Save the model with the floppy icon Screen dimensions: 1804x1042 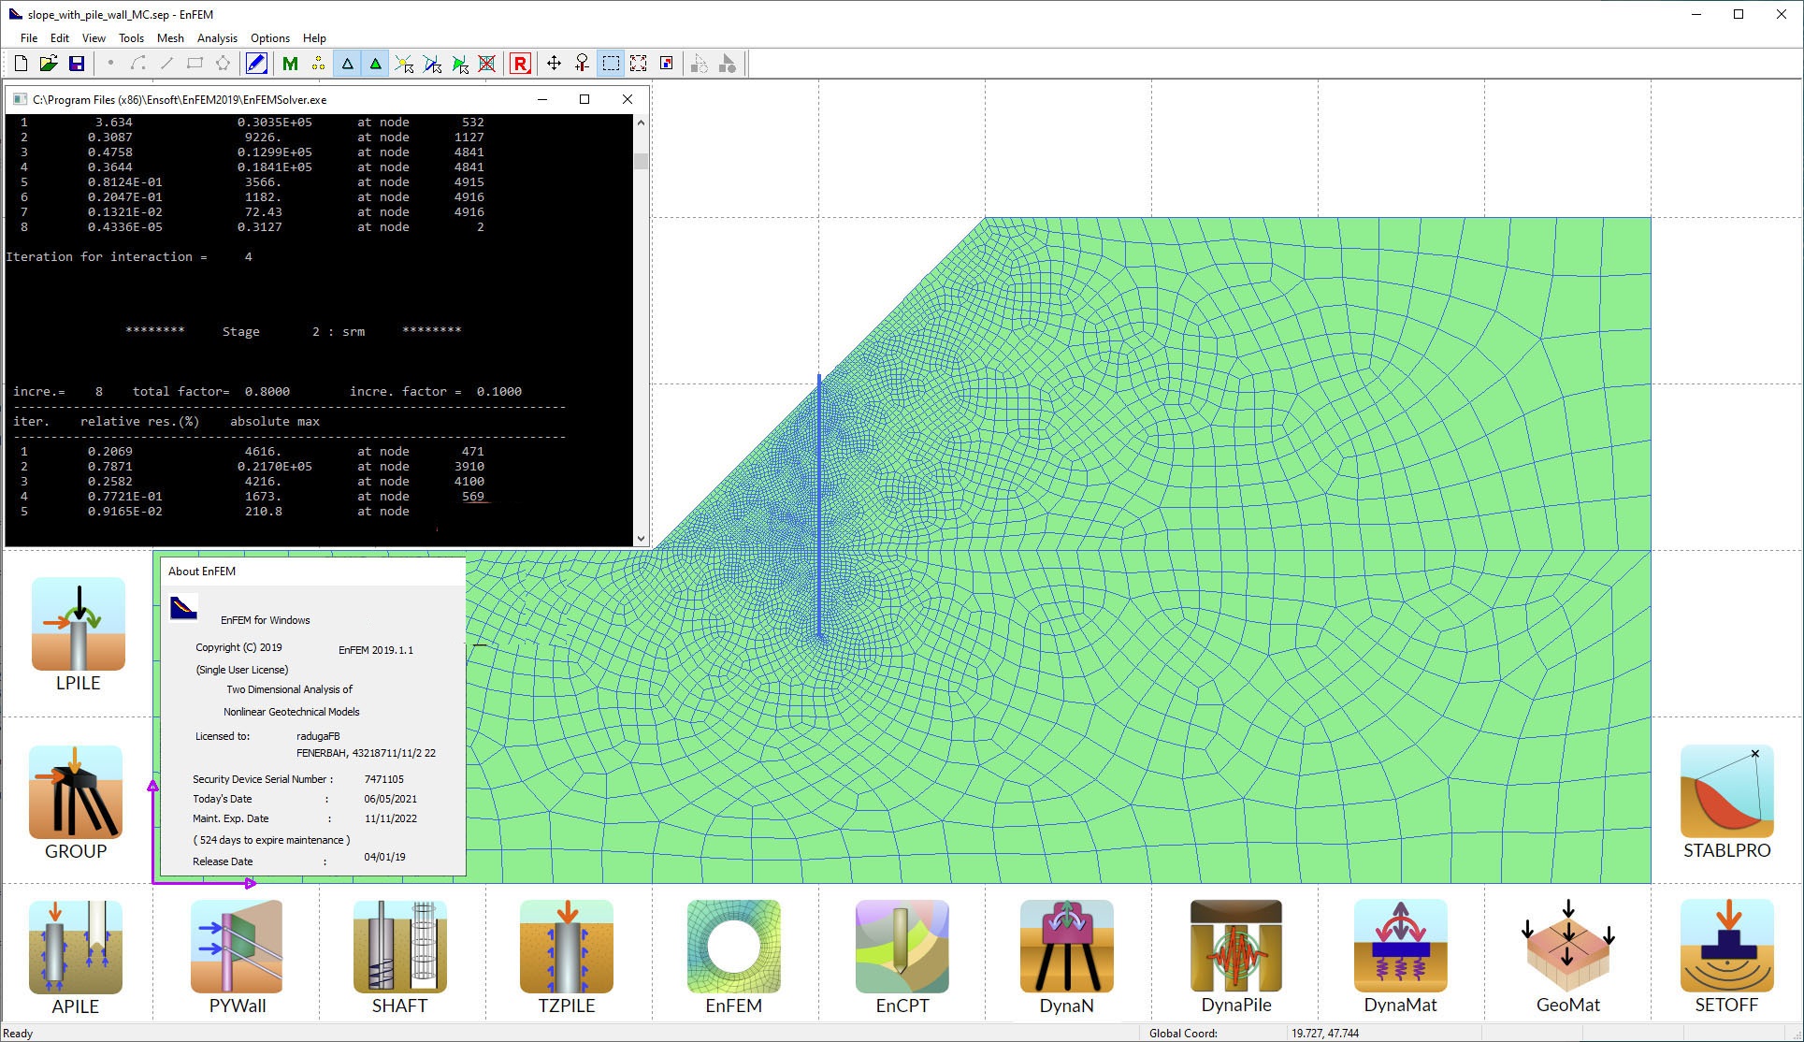coord(77,64)
